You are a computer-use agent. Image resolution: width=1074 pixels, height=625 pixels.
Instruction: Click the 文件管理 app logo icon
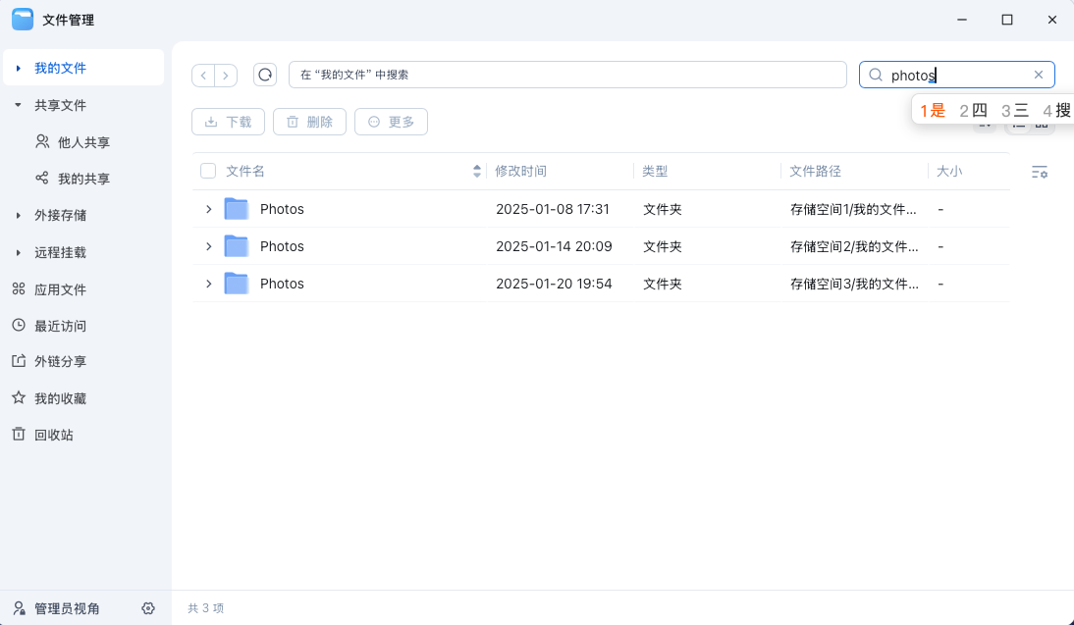click(23, 20)
